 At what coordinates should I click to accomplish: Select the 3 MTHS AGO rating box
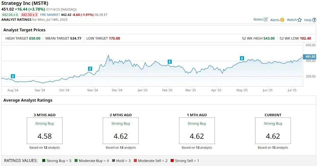(x=45, y=131)
